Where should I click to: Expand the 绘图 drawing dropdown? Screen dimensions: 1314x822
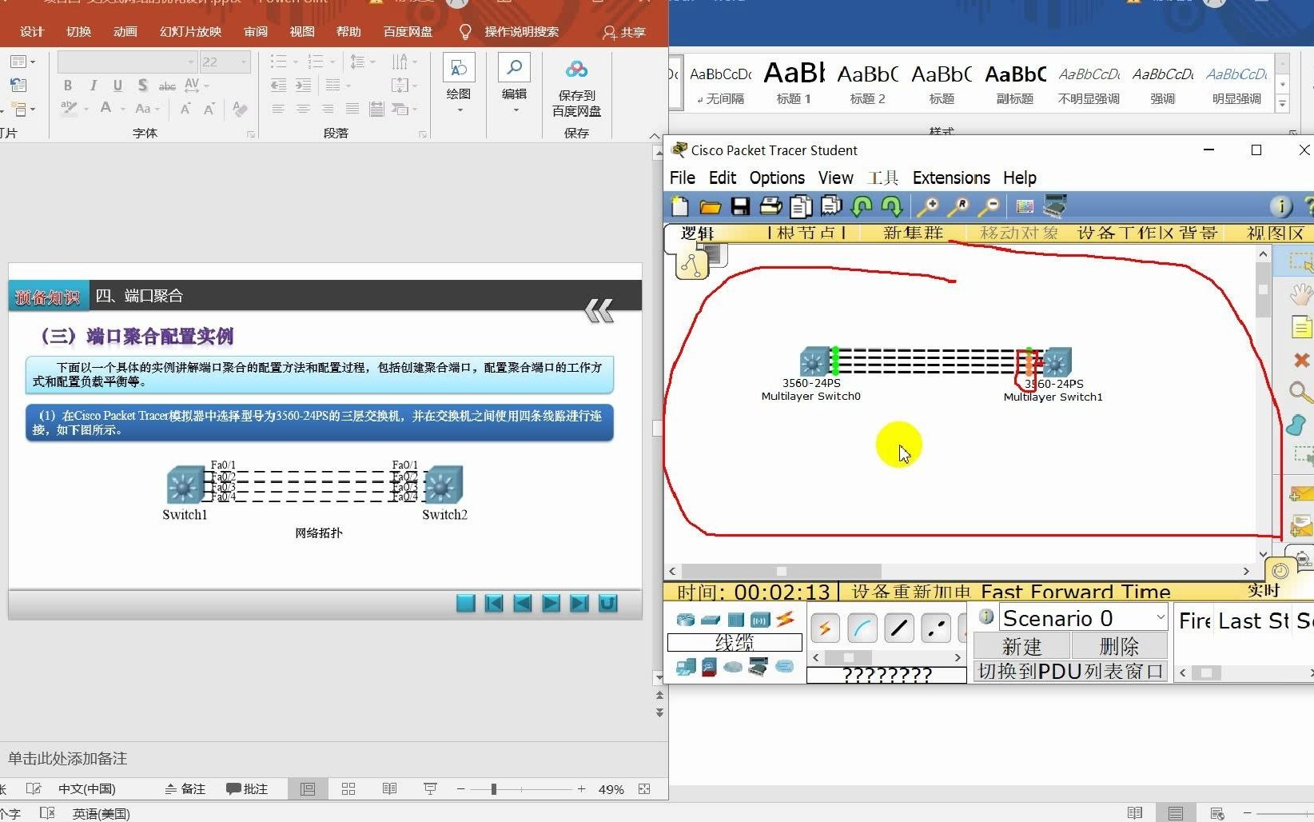pyautogui.click(x=459, y=110)
